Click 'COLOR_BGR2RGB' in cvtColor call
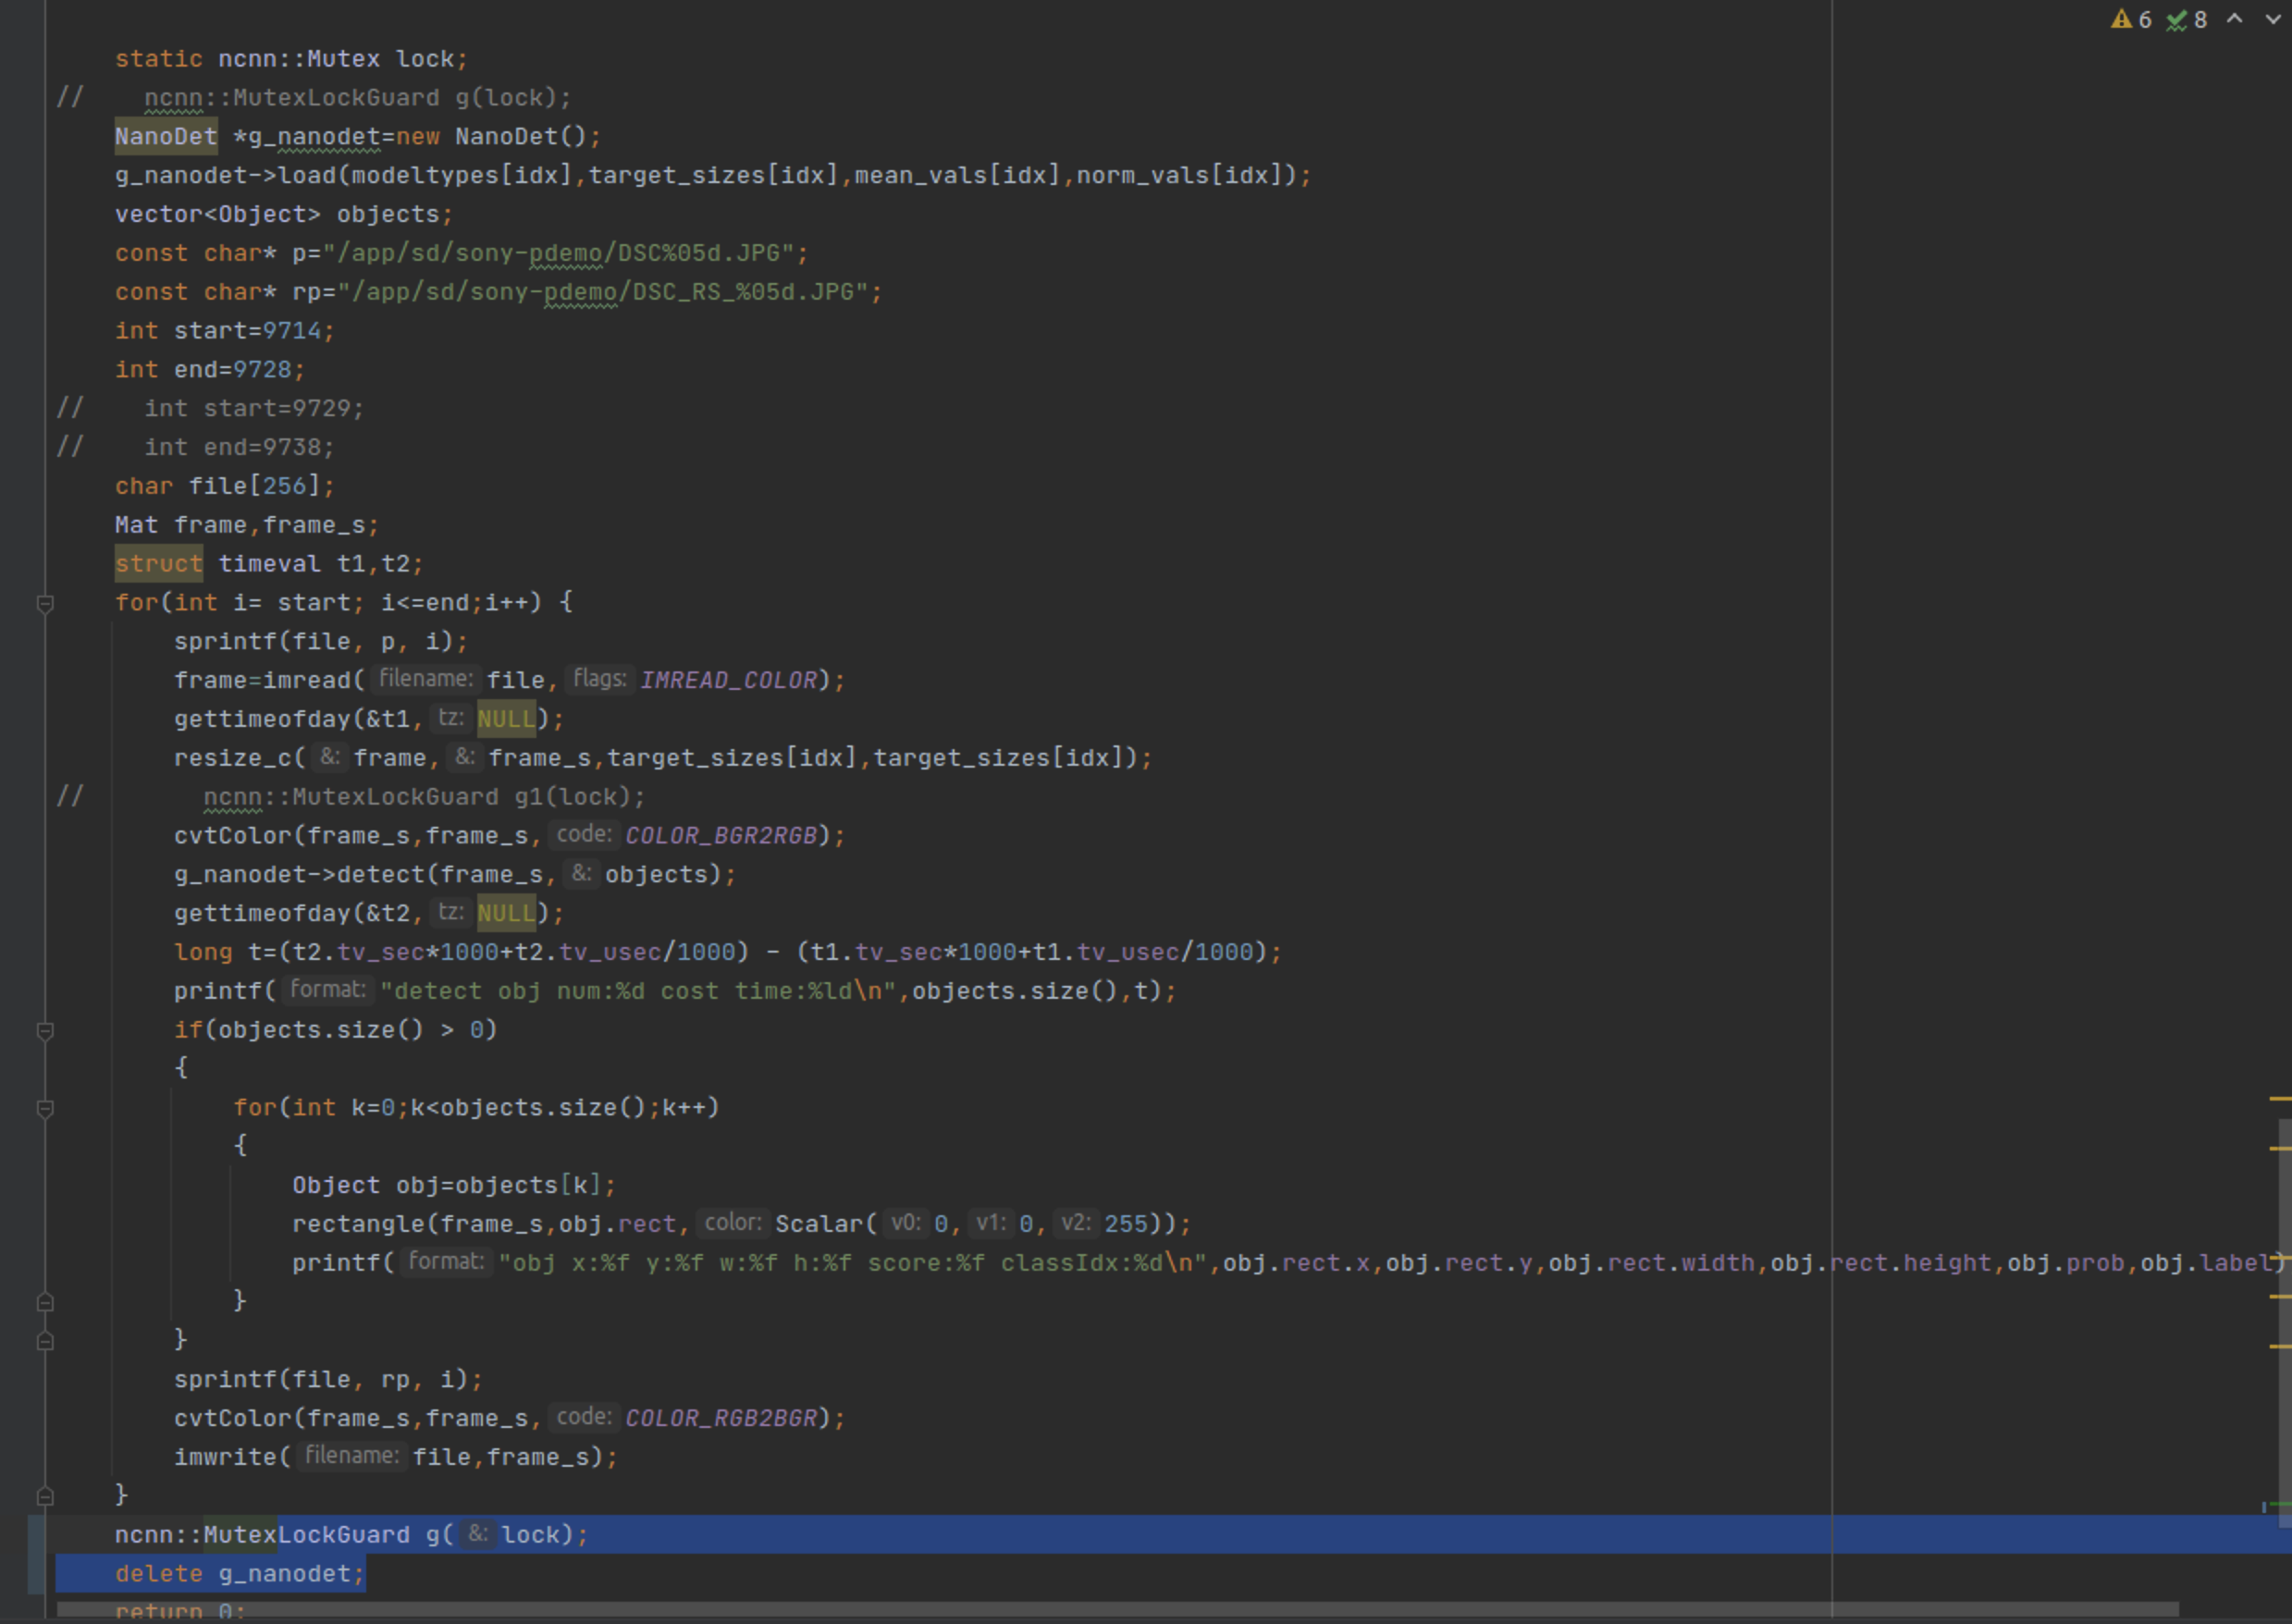This screenshot has height=1624, width=2292. [721, 835]
